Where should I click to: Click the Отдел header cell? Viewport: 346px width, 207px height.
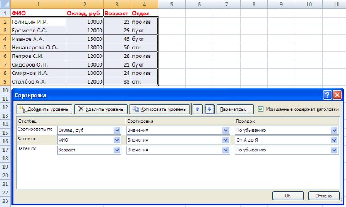(x=144, y=13)
